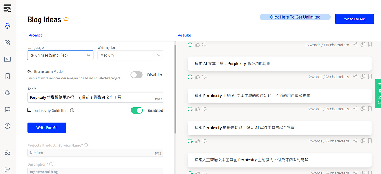This screenshot has height=174, width=381.
Task: Share the 39 characters result
Action: point(355,109)
